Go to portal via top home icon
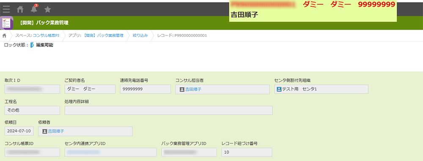Screen dimensions: 423x161 [20, 9]
